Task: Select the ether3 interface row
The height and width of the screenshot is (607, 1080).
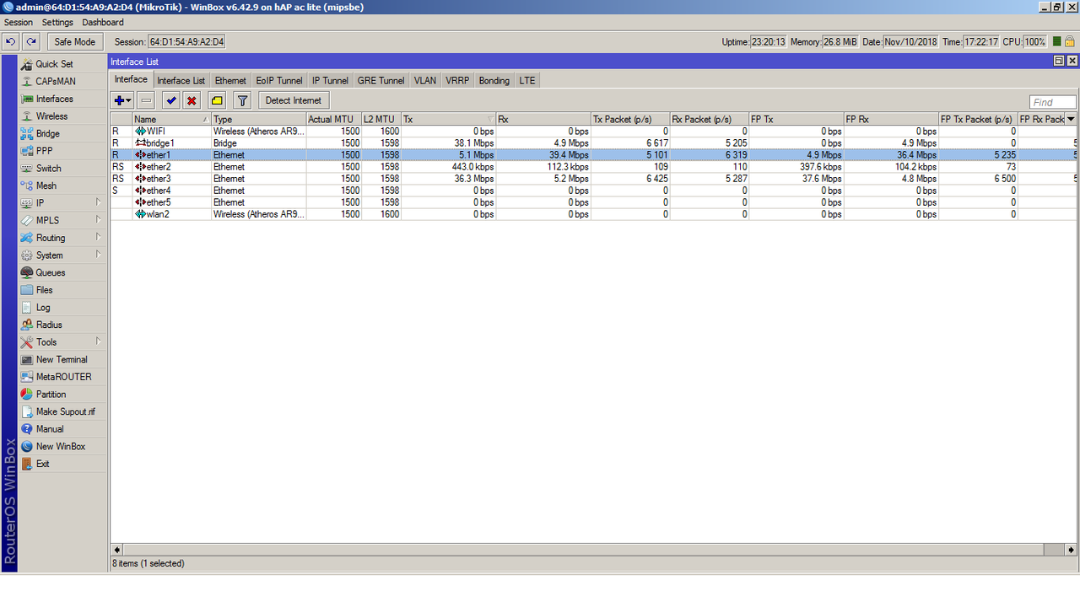Action: [593, 179]
